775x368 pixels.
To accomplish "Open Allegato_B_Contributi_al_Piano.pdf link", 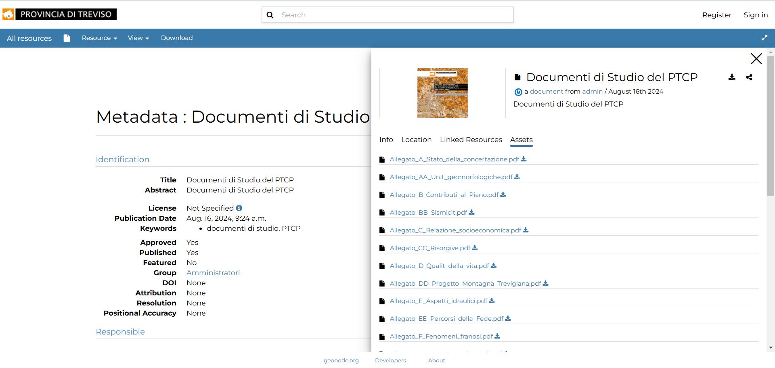I will click(444, 195).
